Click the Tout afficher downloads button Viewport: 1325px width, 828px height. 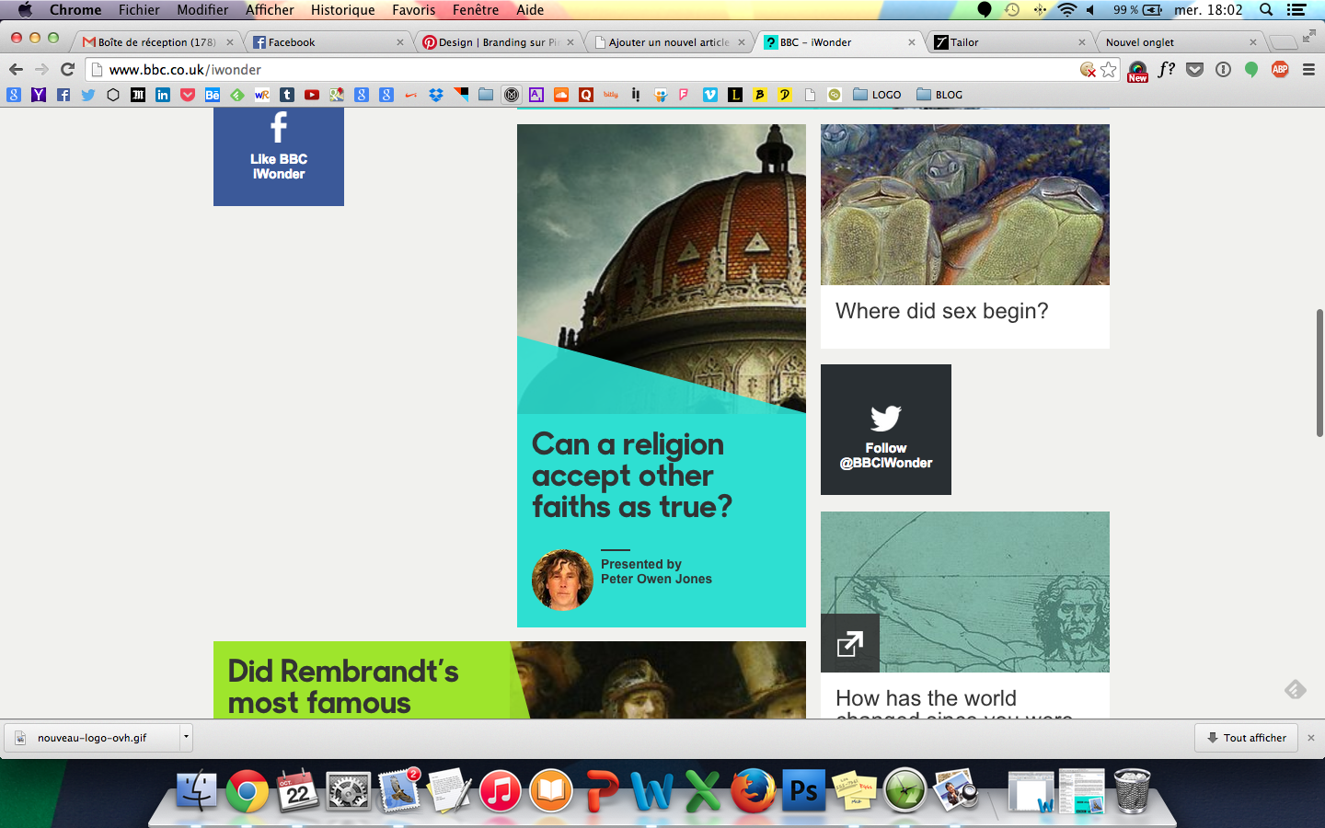[1246, 738]
